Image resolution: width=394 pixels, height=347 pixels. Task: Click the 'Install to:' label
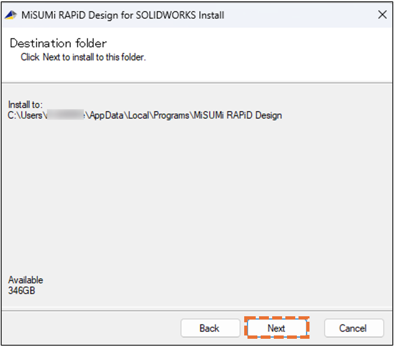pyautogui.click(x=25, y=104)
